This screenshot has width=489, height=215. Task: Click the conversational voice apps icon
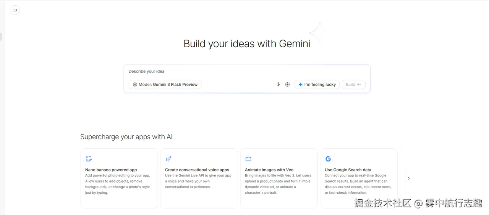point(168,159)
